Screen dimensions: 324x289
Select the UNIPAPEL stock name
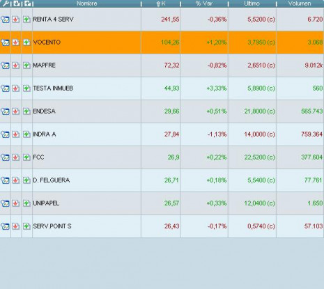pyautogui.click(x=46, y=203)
